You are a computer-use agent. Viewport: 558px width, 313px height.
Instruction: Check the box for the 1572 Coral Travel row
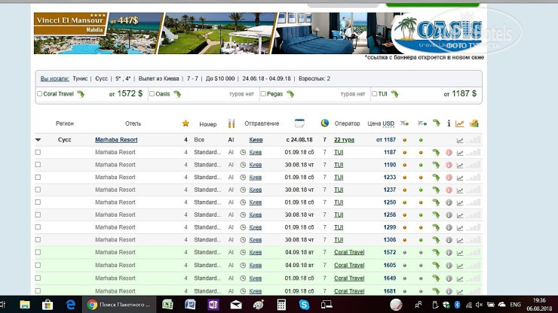point(38,252)
